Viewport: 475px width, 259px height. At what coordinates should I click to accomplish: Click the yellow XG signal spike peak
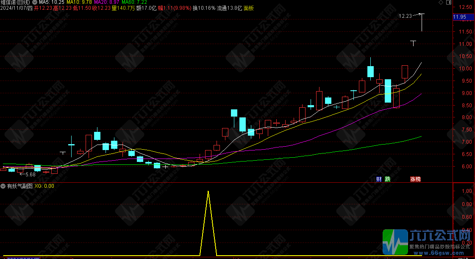(x=208, y=192)
